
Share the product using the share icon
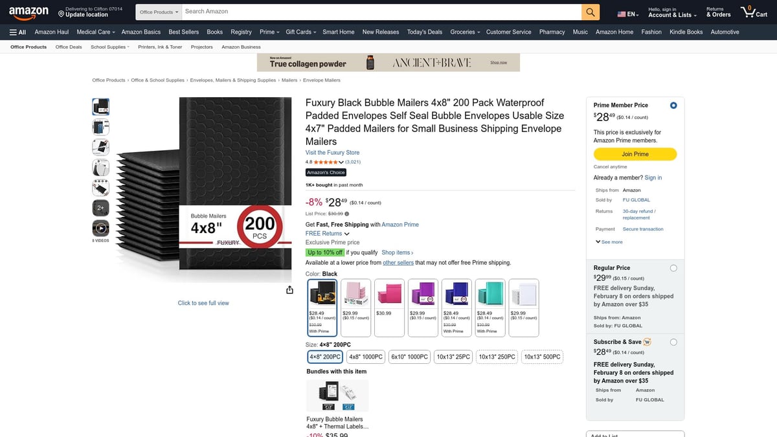(289, 290)
